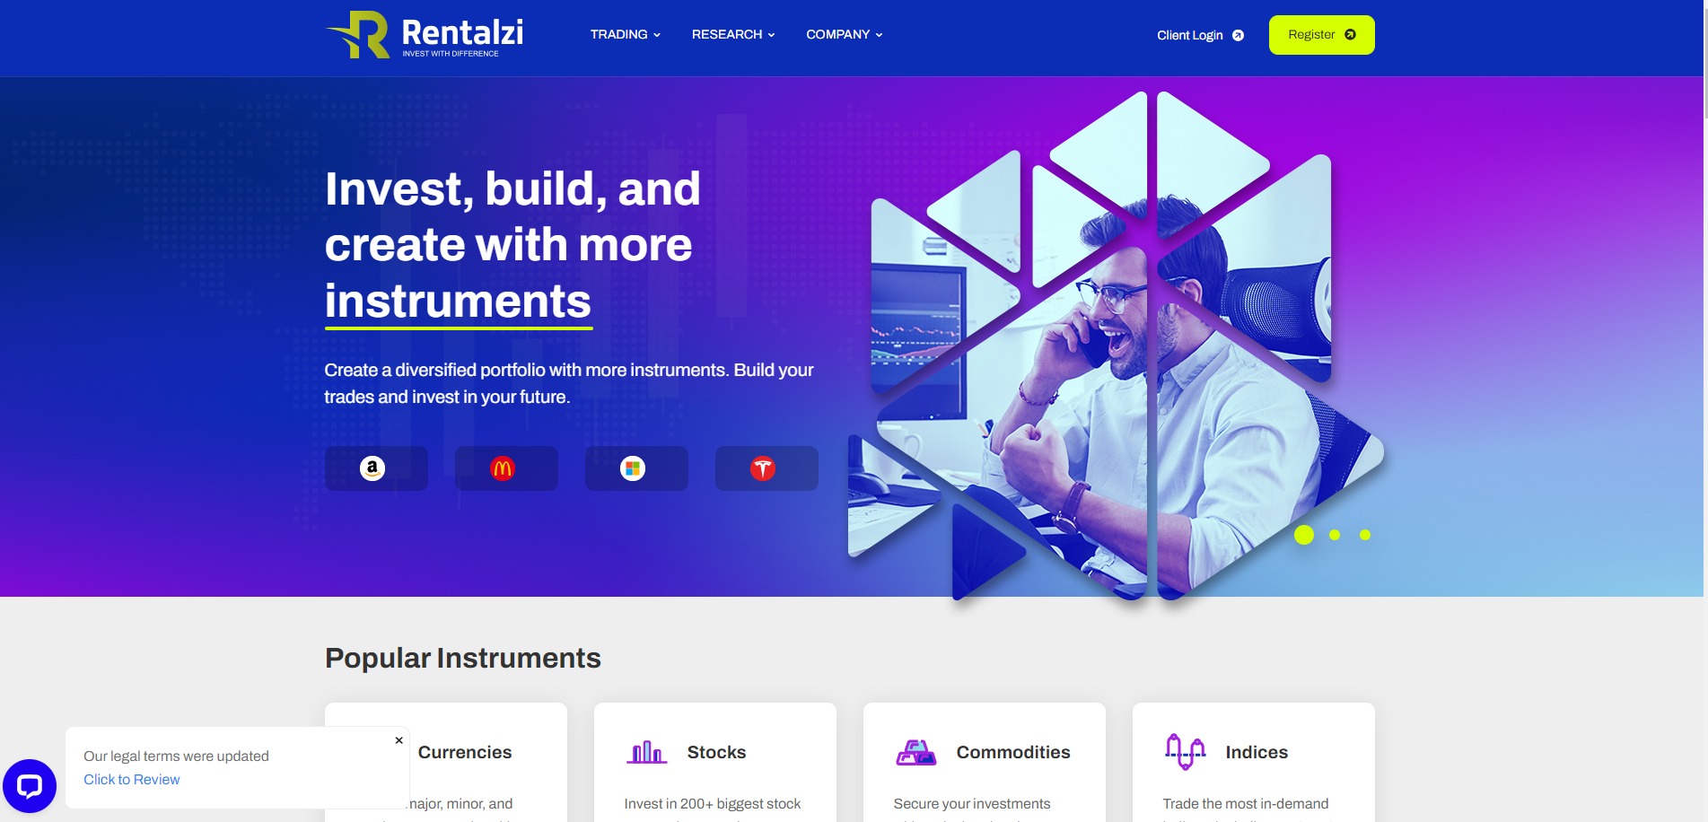The width and height of the screenshot is (1708, 822).
Task: Select the Tesla stock tile
Action: click(x=766, y=468)
